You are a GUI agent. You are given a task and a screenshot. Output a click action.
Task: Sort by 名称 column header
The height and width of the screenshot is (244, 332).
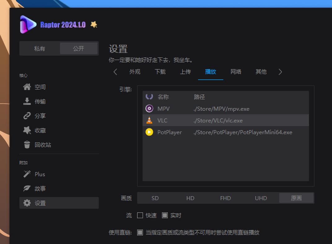163,97
